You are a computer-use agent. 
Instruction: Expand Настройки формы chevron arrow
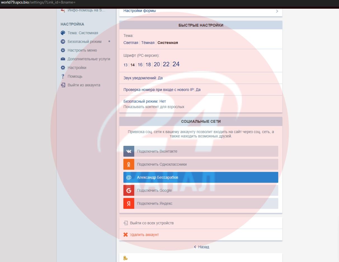[277, 11]
